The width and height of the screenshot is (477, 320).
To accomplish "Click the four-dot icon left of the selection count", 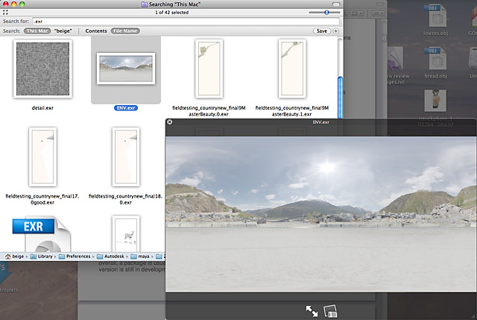I will tap(5, 13).
